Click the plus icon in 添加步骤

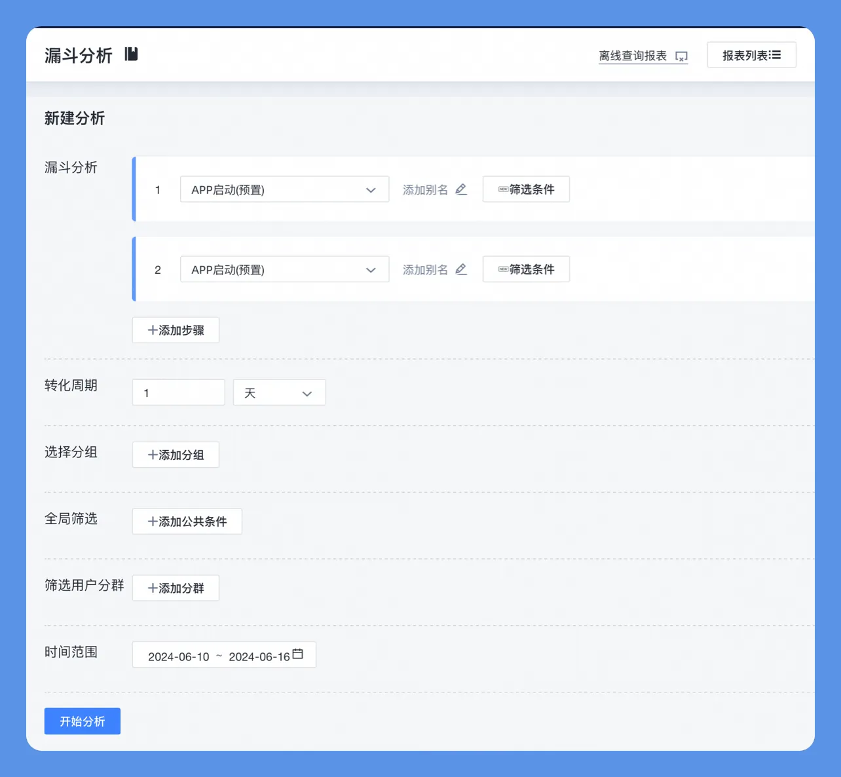pyautogui.click(x=153, y=330)
